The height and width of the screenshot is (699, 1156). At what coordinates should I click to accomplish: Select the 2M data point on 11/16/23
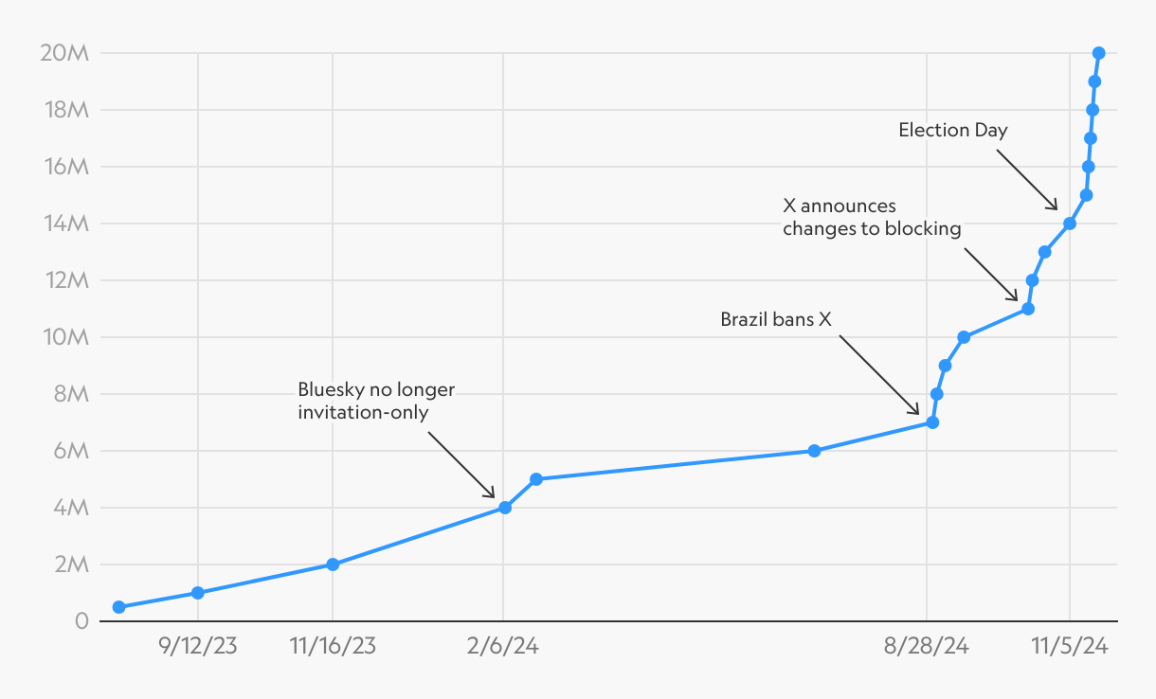[x=333, y=565]
